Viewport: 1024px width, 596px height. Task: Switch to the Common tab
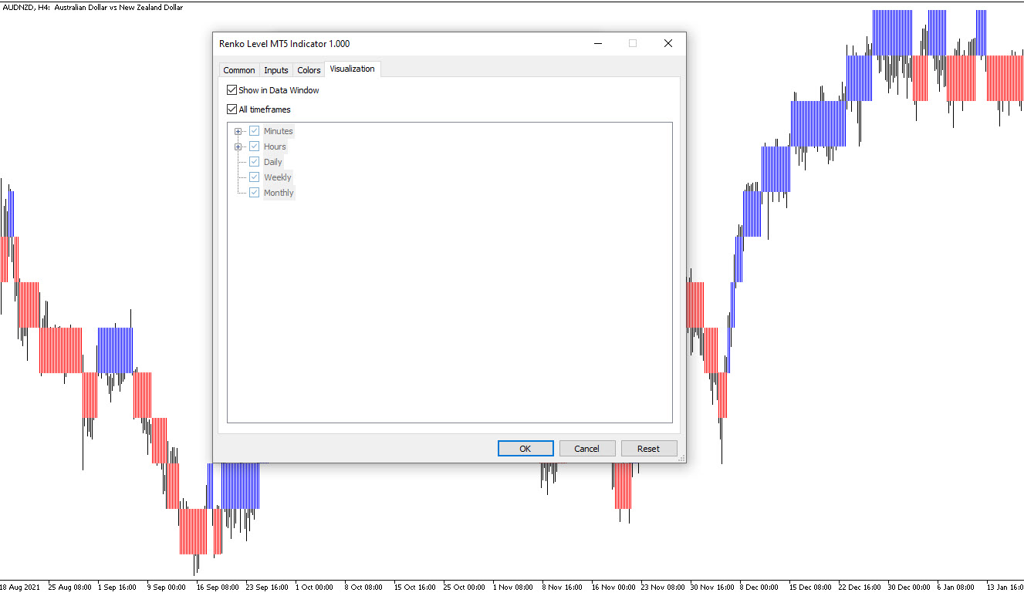pyautogui.click(x=238, y=70)
